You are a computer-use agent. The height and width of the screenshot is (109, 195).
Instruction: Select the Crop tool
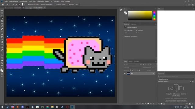pos(2,21)
